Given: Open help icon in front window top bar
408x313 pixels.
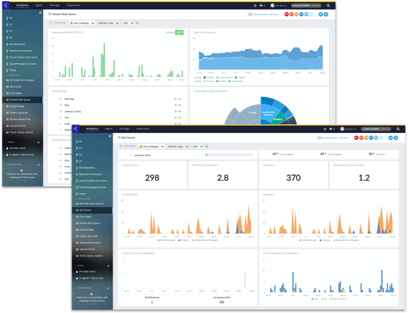Looking at the screenshot, I should pyautogui.click(x=325, y=129).
